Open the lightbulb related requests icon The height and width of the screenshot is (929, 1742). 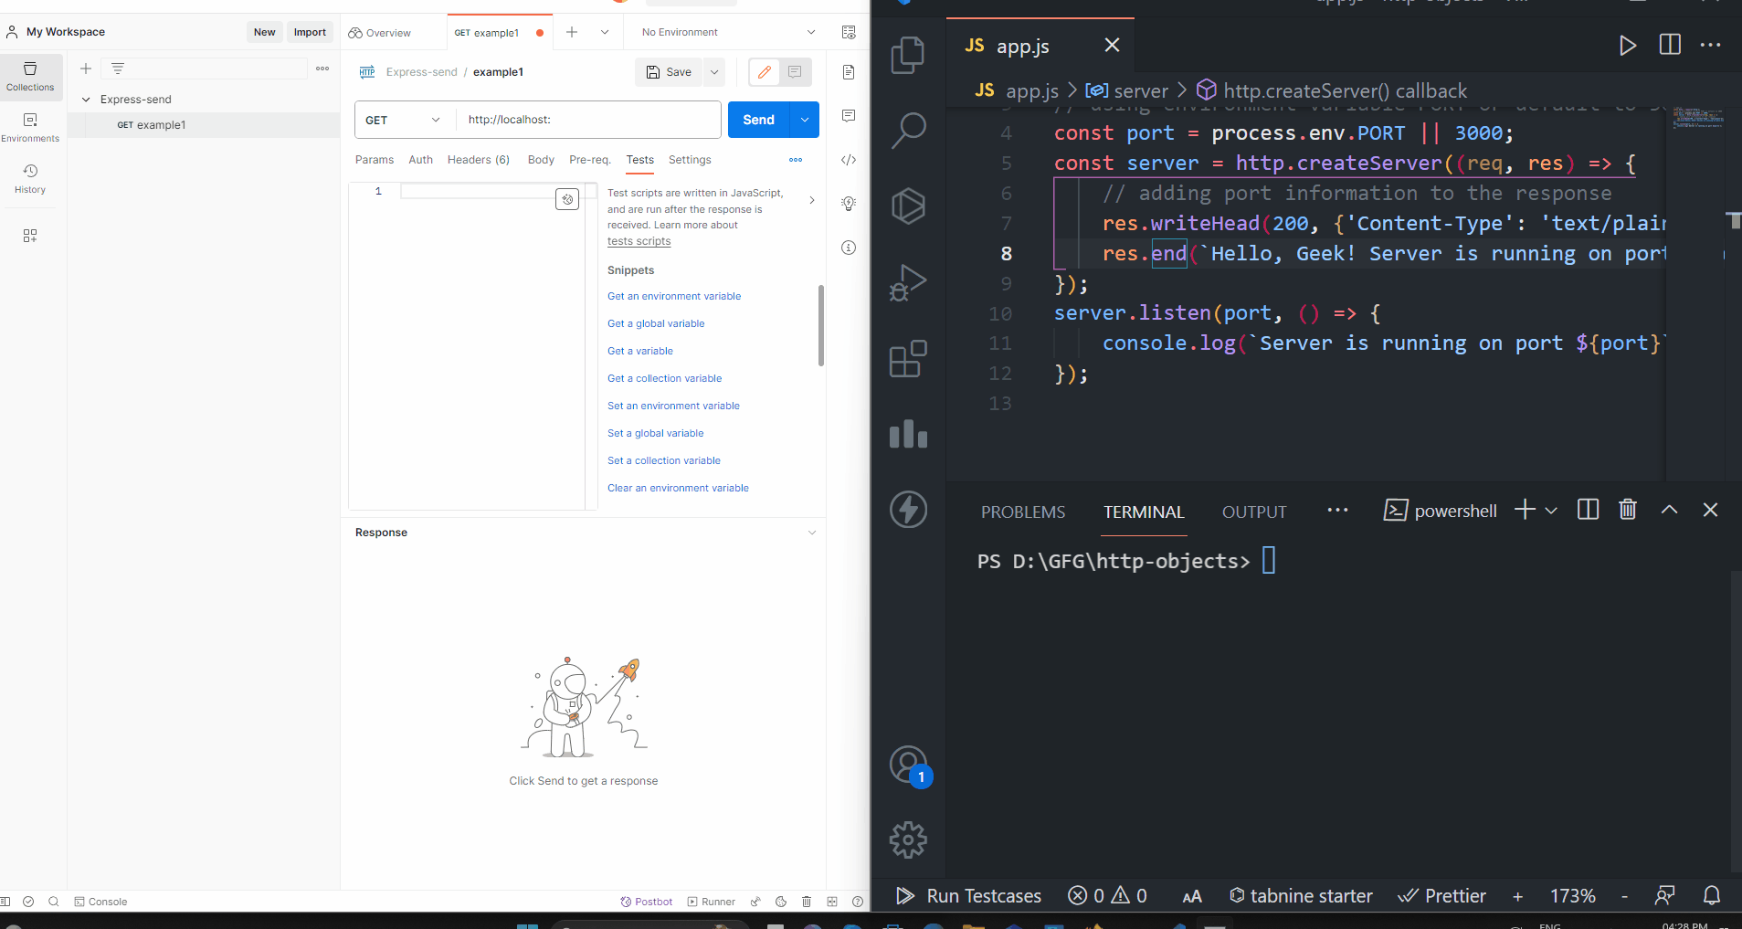click(849, 204)
